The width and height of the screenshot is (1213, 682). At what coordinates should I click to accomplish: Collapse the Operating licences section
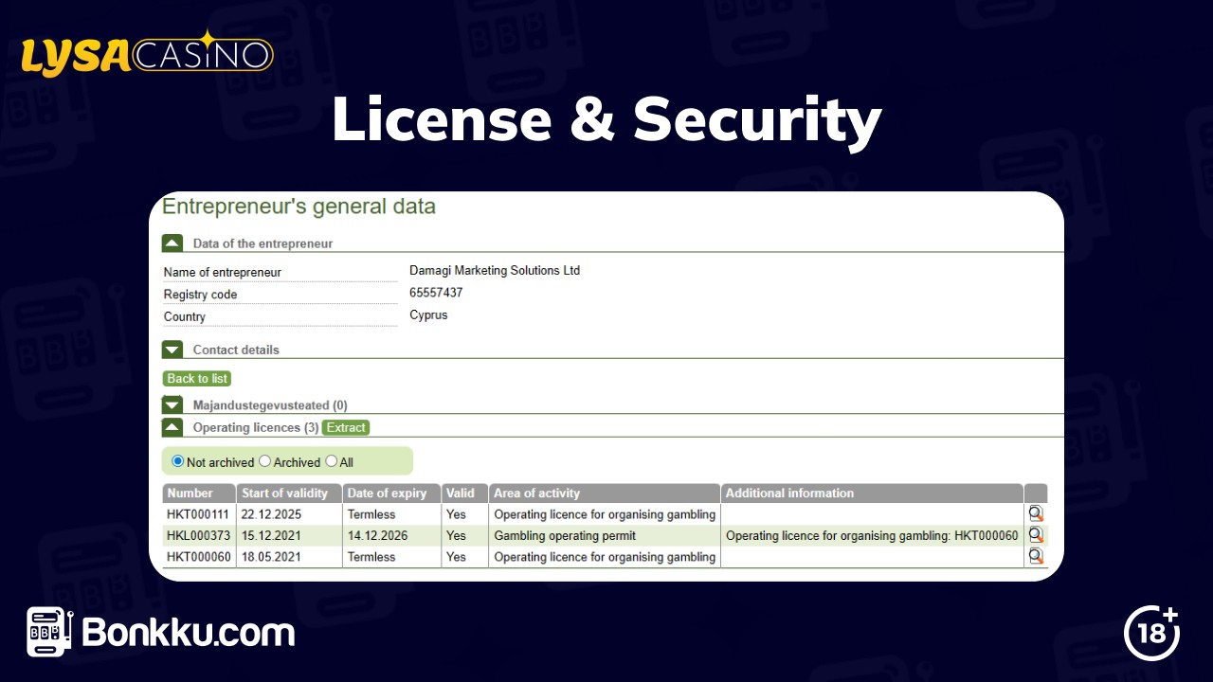[172, 427]
